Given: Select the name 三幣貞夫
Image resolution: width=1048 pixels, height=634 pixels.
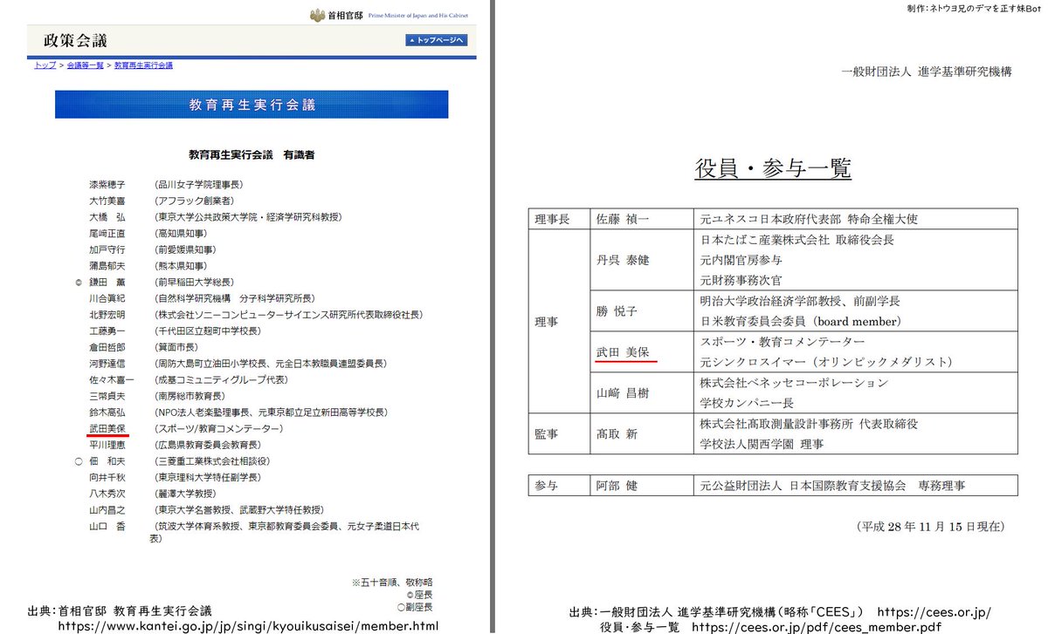Looking at the screenshot, I should pyautogui.click(x=107, y=396).
